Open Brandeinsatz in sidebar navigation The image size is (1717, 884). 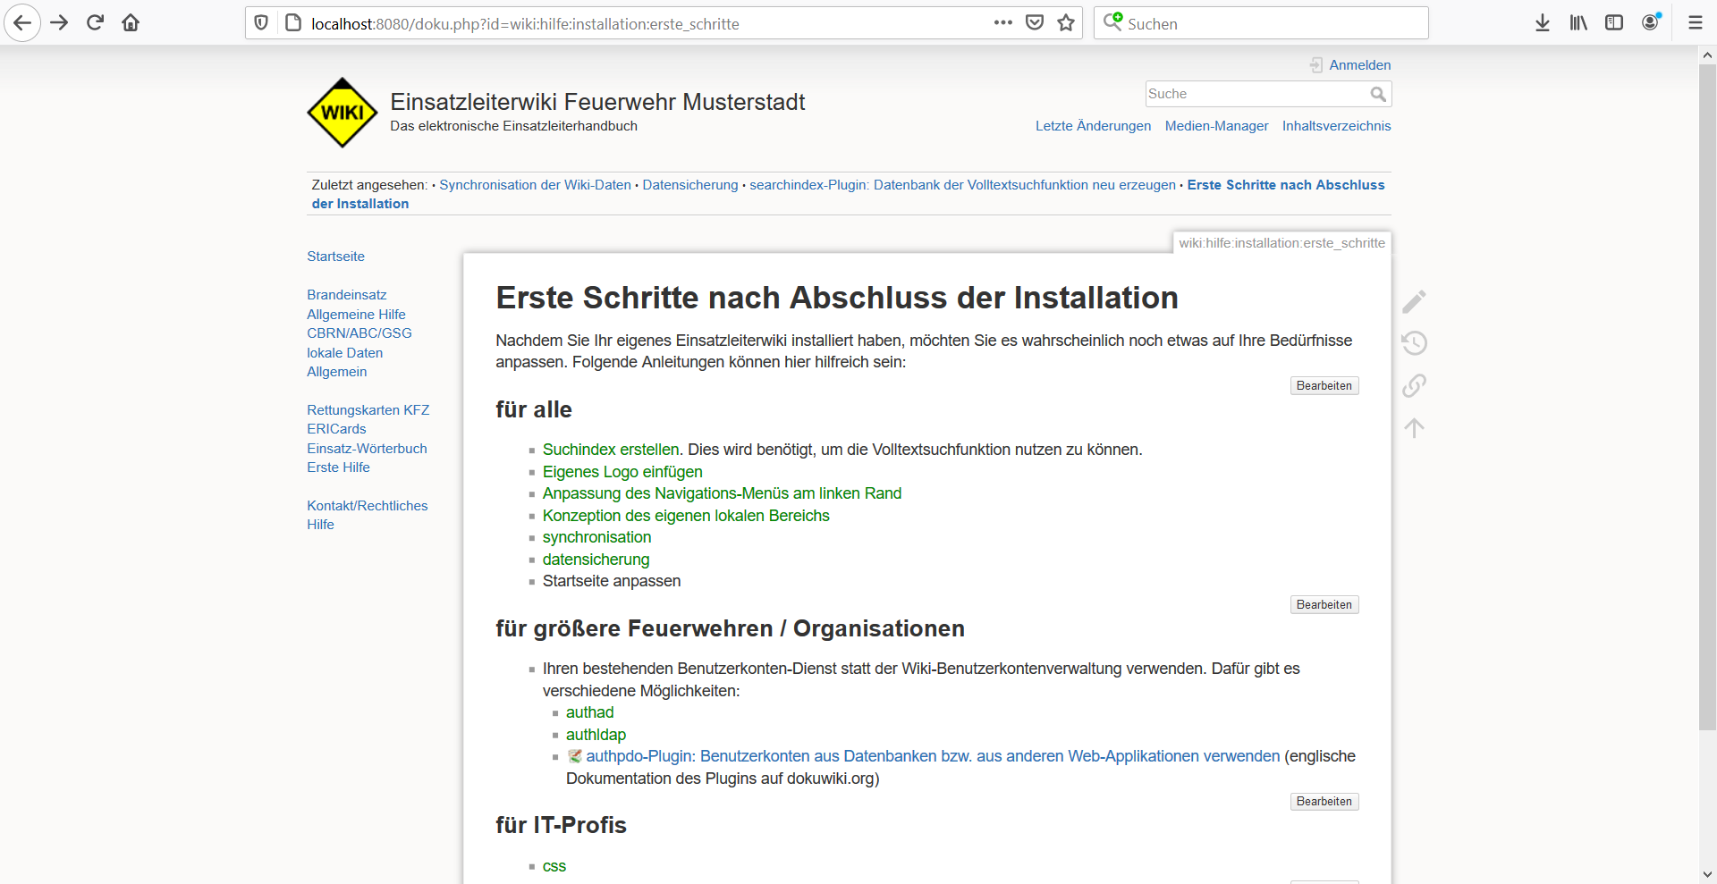coord(347,295)
